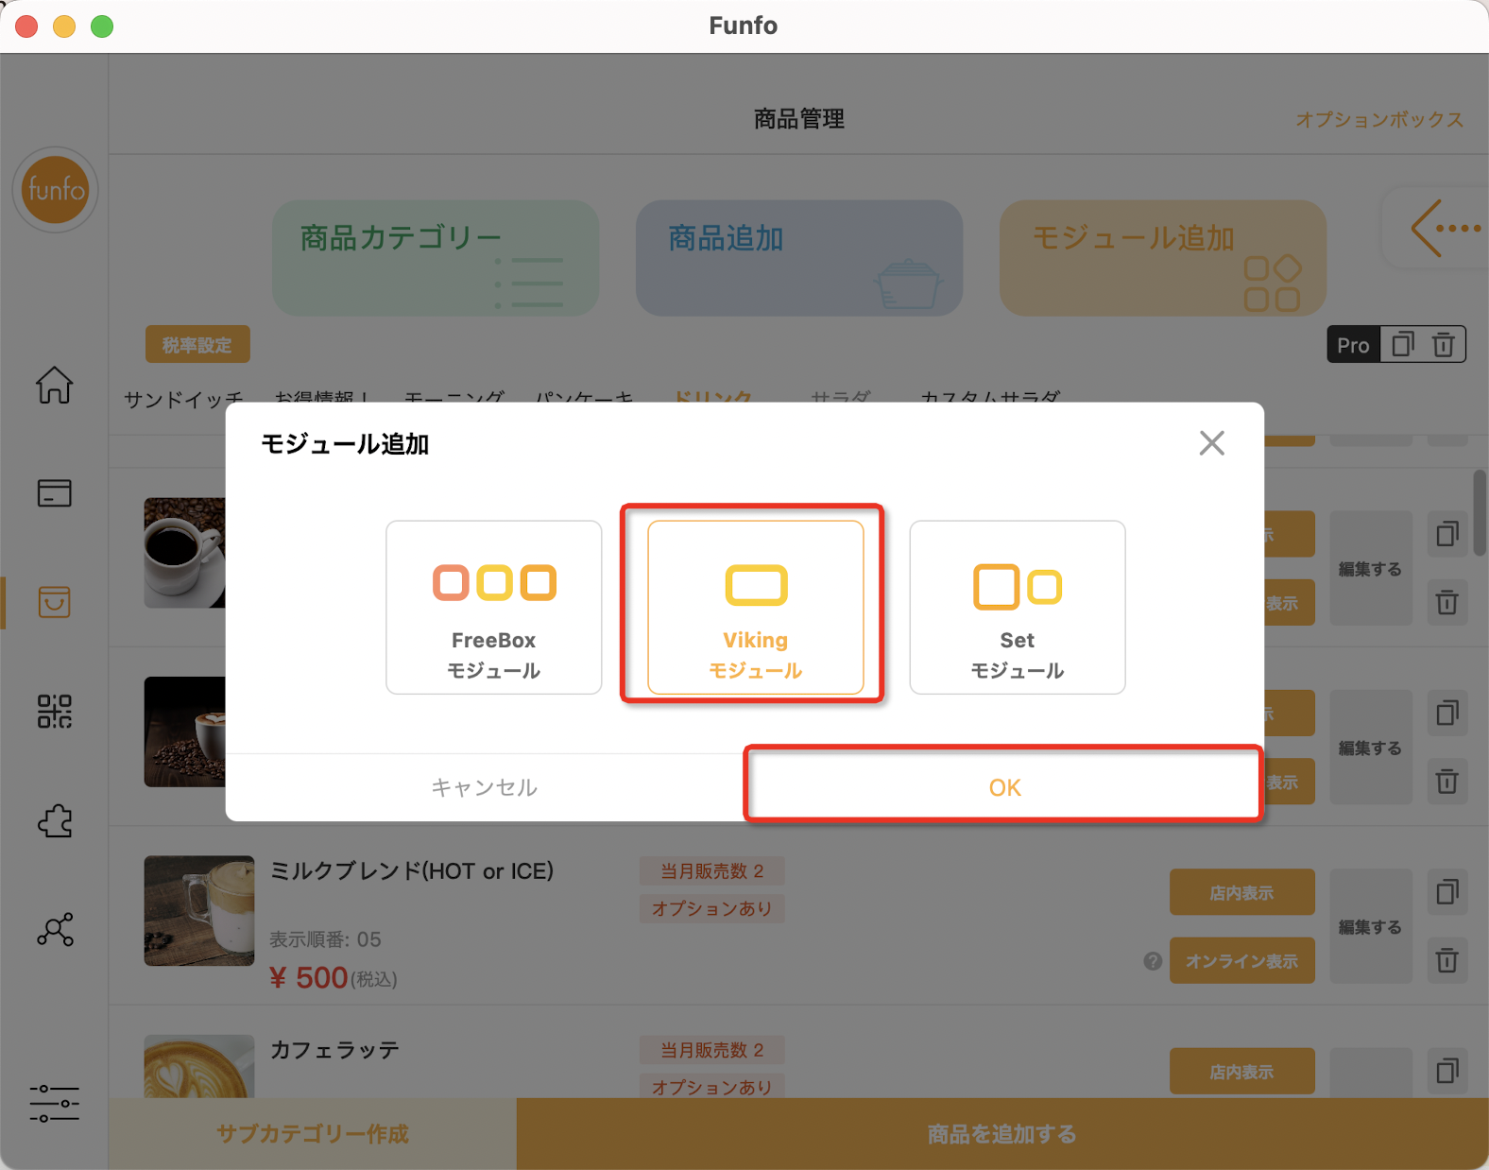Confirm with the OK button
1489x1170 pixels.
coord(1004,787)
